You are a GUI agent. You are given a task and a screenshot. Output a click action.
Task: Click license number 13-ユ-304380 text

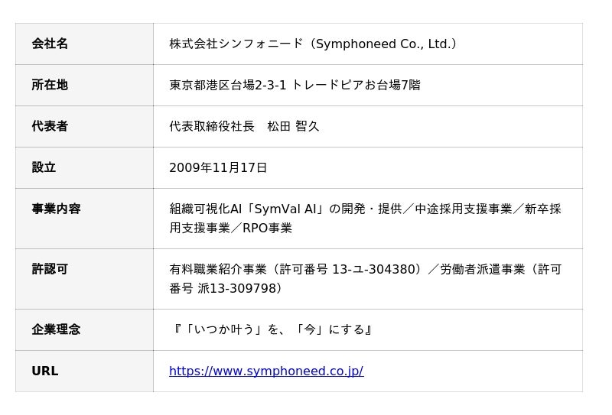[x=376, y=269]
